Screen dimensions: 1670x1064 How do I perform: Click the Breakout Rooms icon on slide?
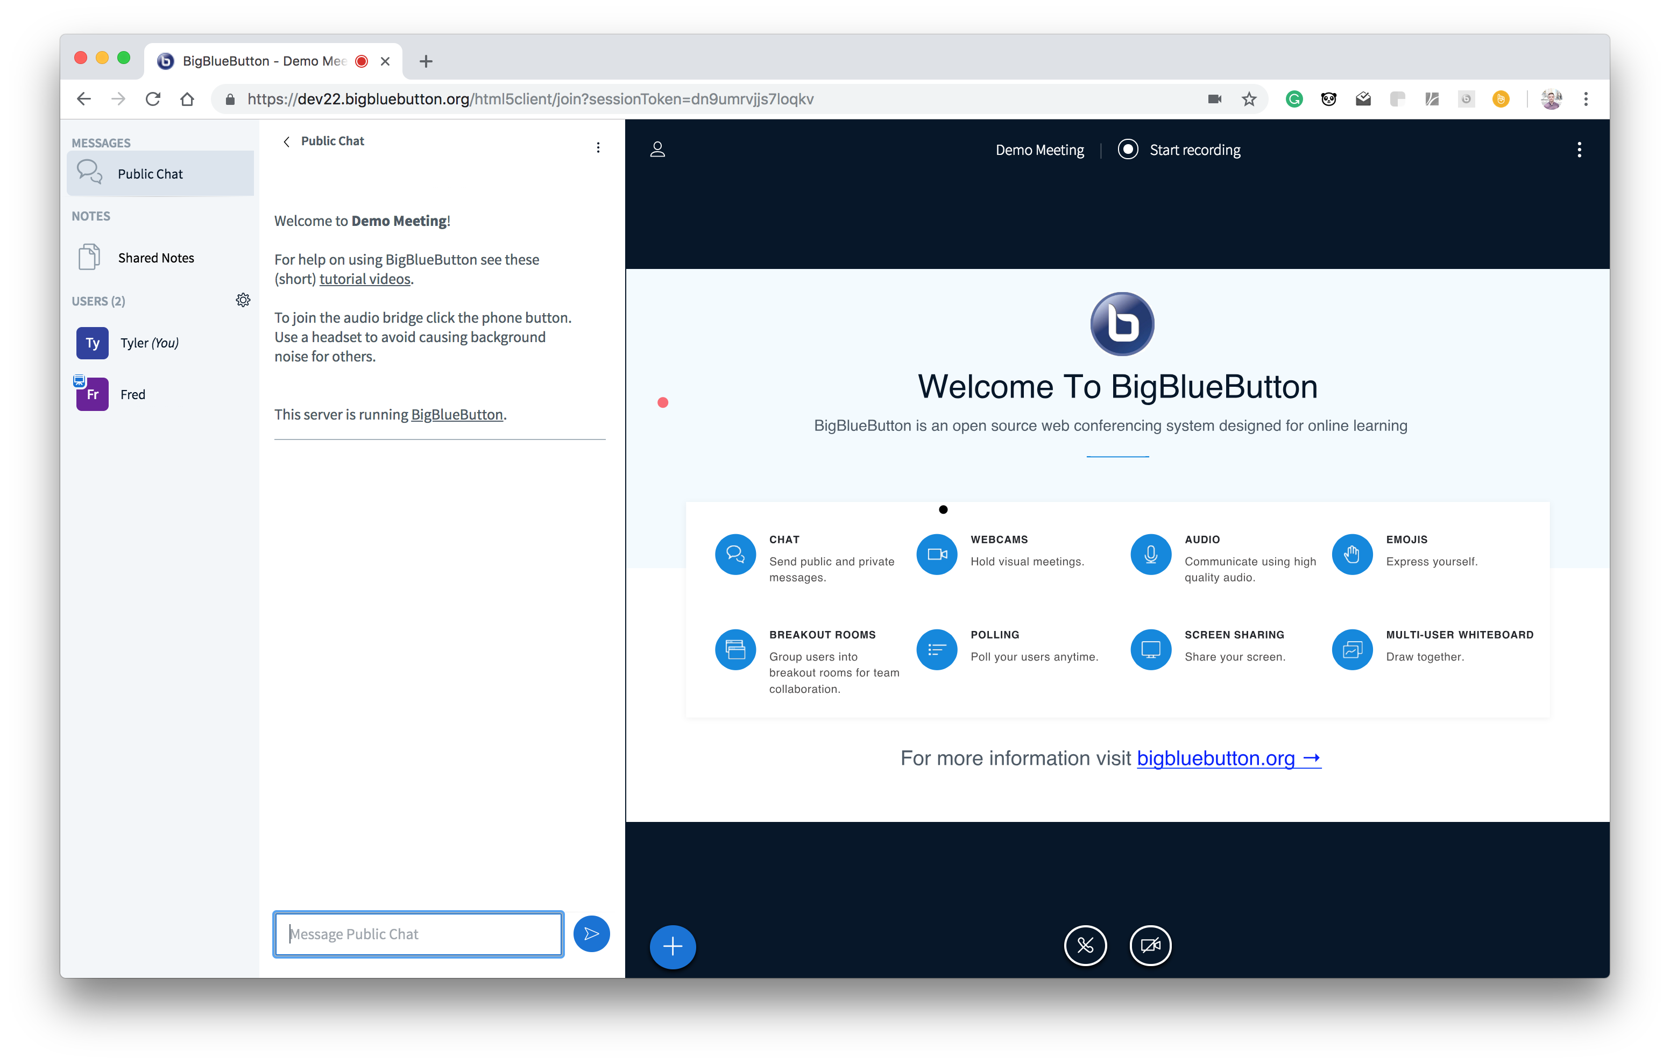pos(735,649)
